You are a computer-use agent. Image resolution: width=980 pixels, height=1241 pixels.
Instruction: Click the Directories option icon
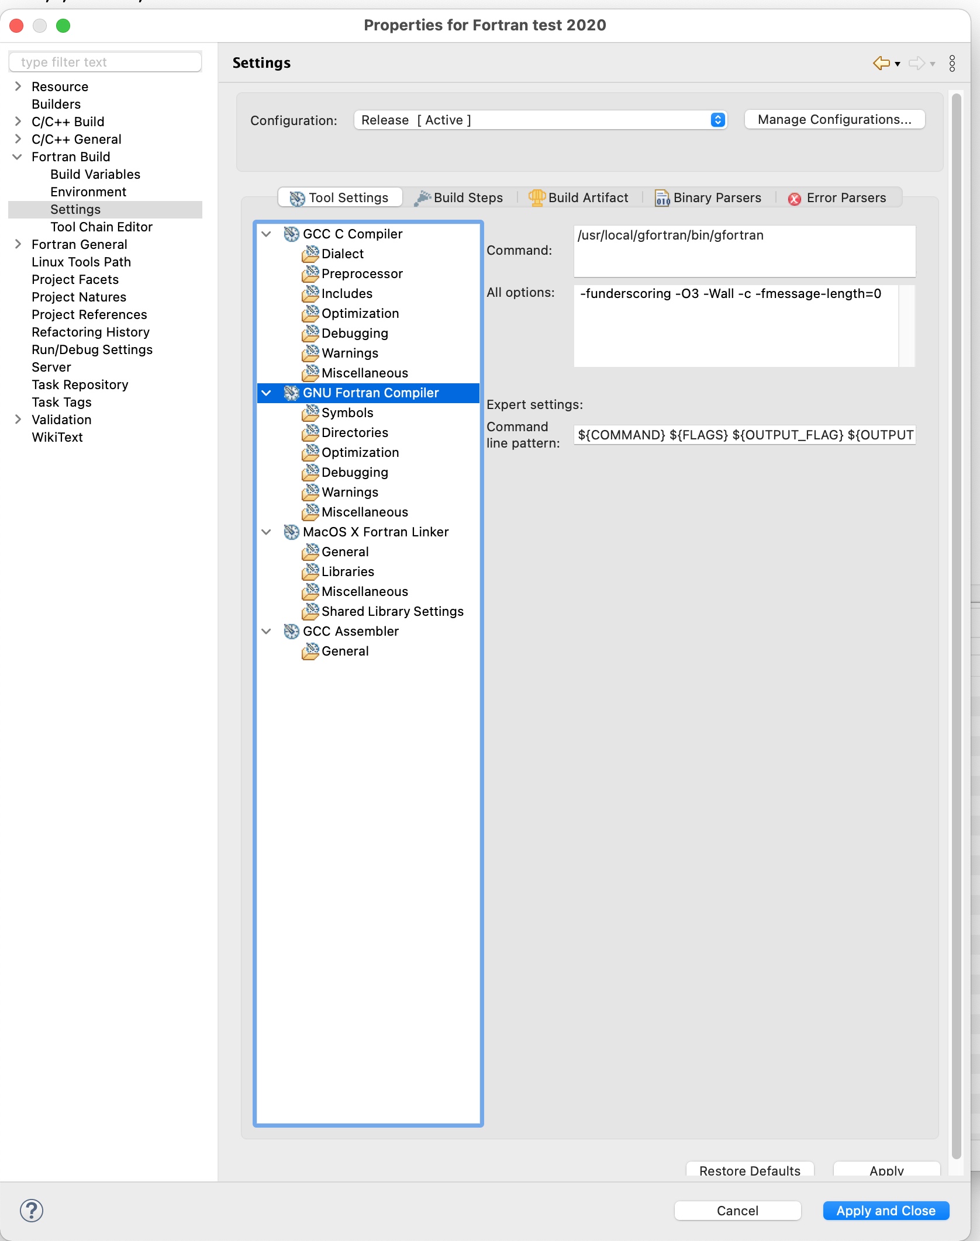point(310,432)
